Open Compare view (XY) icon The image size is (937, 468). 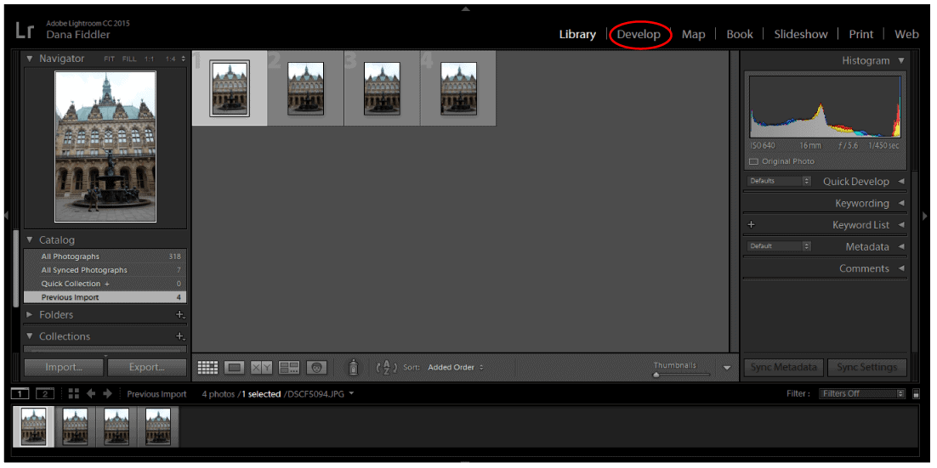pos(261,368)
